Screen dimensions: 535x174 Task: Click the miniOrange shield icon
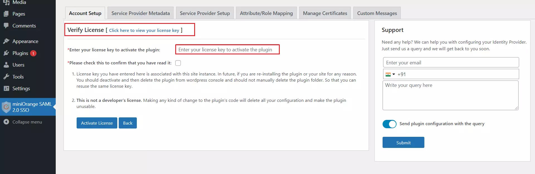6,107
